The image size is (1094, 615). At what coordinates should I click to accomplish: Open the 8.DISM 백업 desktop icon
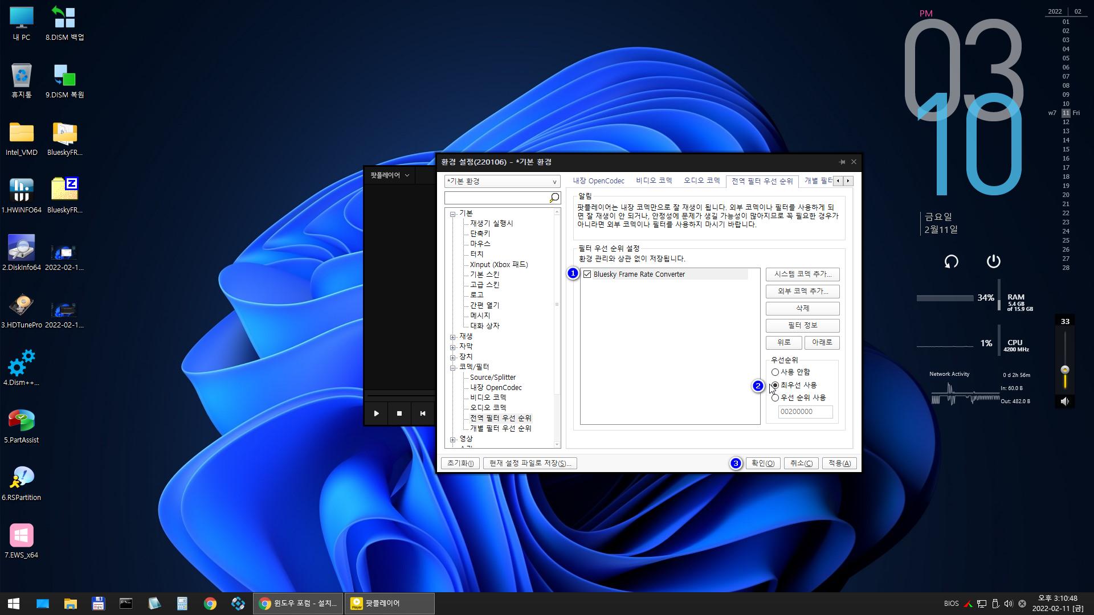(x=64, y=24)
